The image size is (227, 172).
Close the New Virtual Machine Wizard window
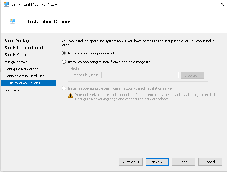(222, 4)
